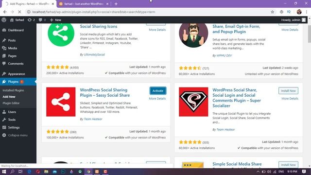Open the Windows Start menu
Image resolution: width=311 pixels, height=175 pixels.
tap(4, 172)
